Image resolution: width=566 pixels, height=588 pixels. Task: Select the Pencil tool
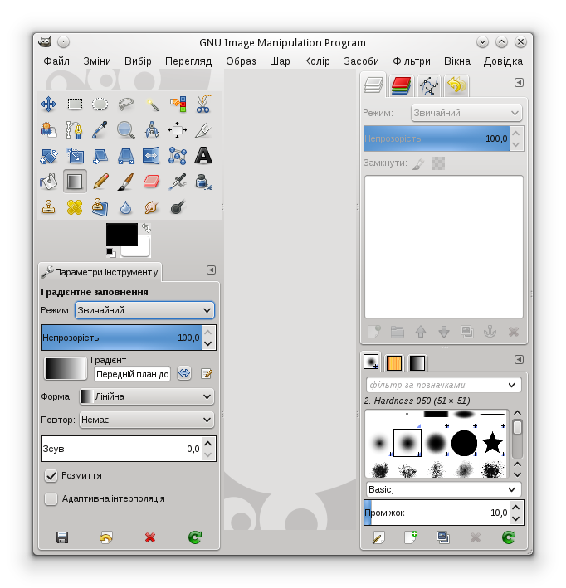pos(100,182)
